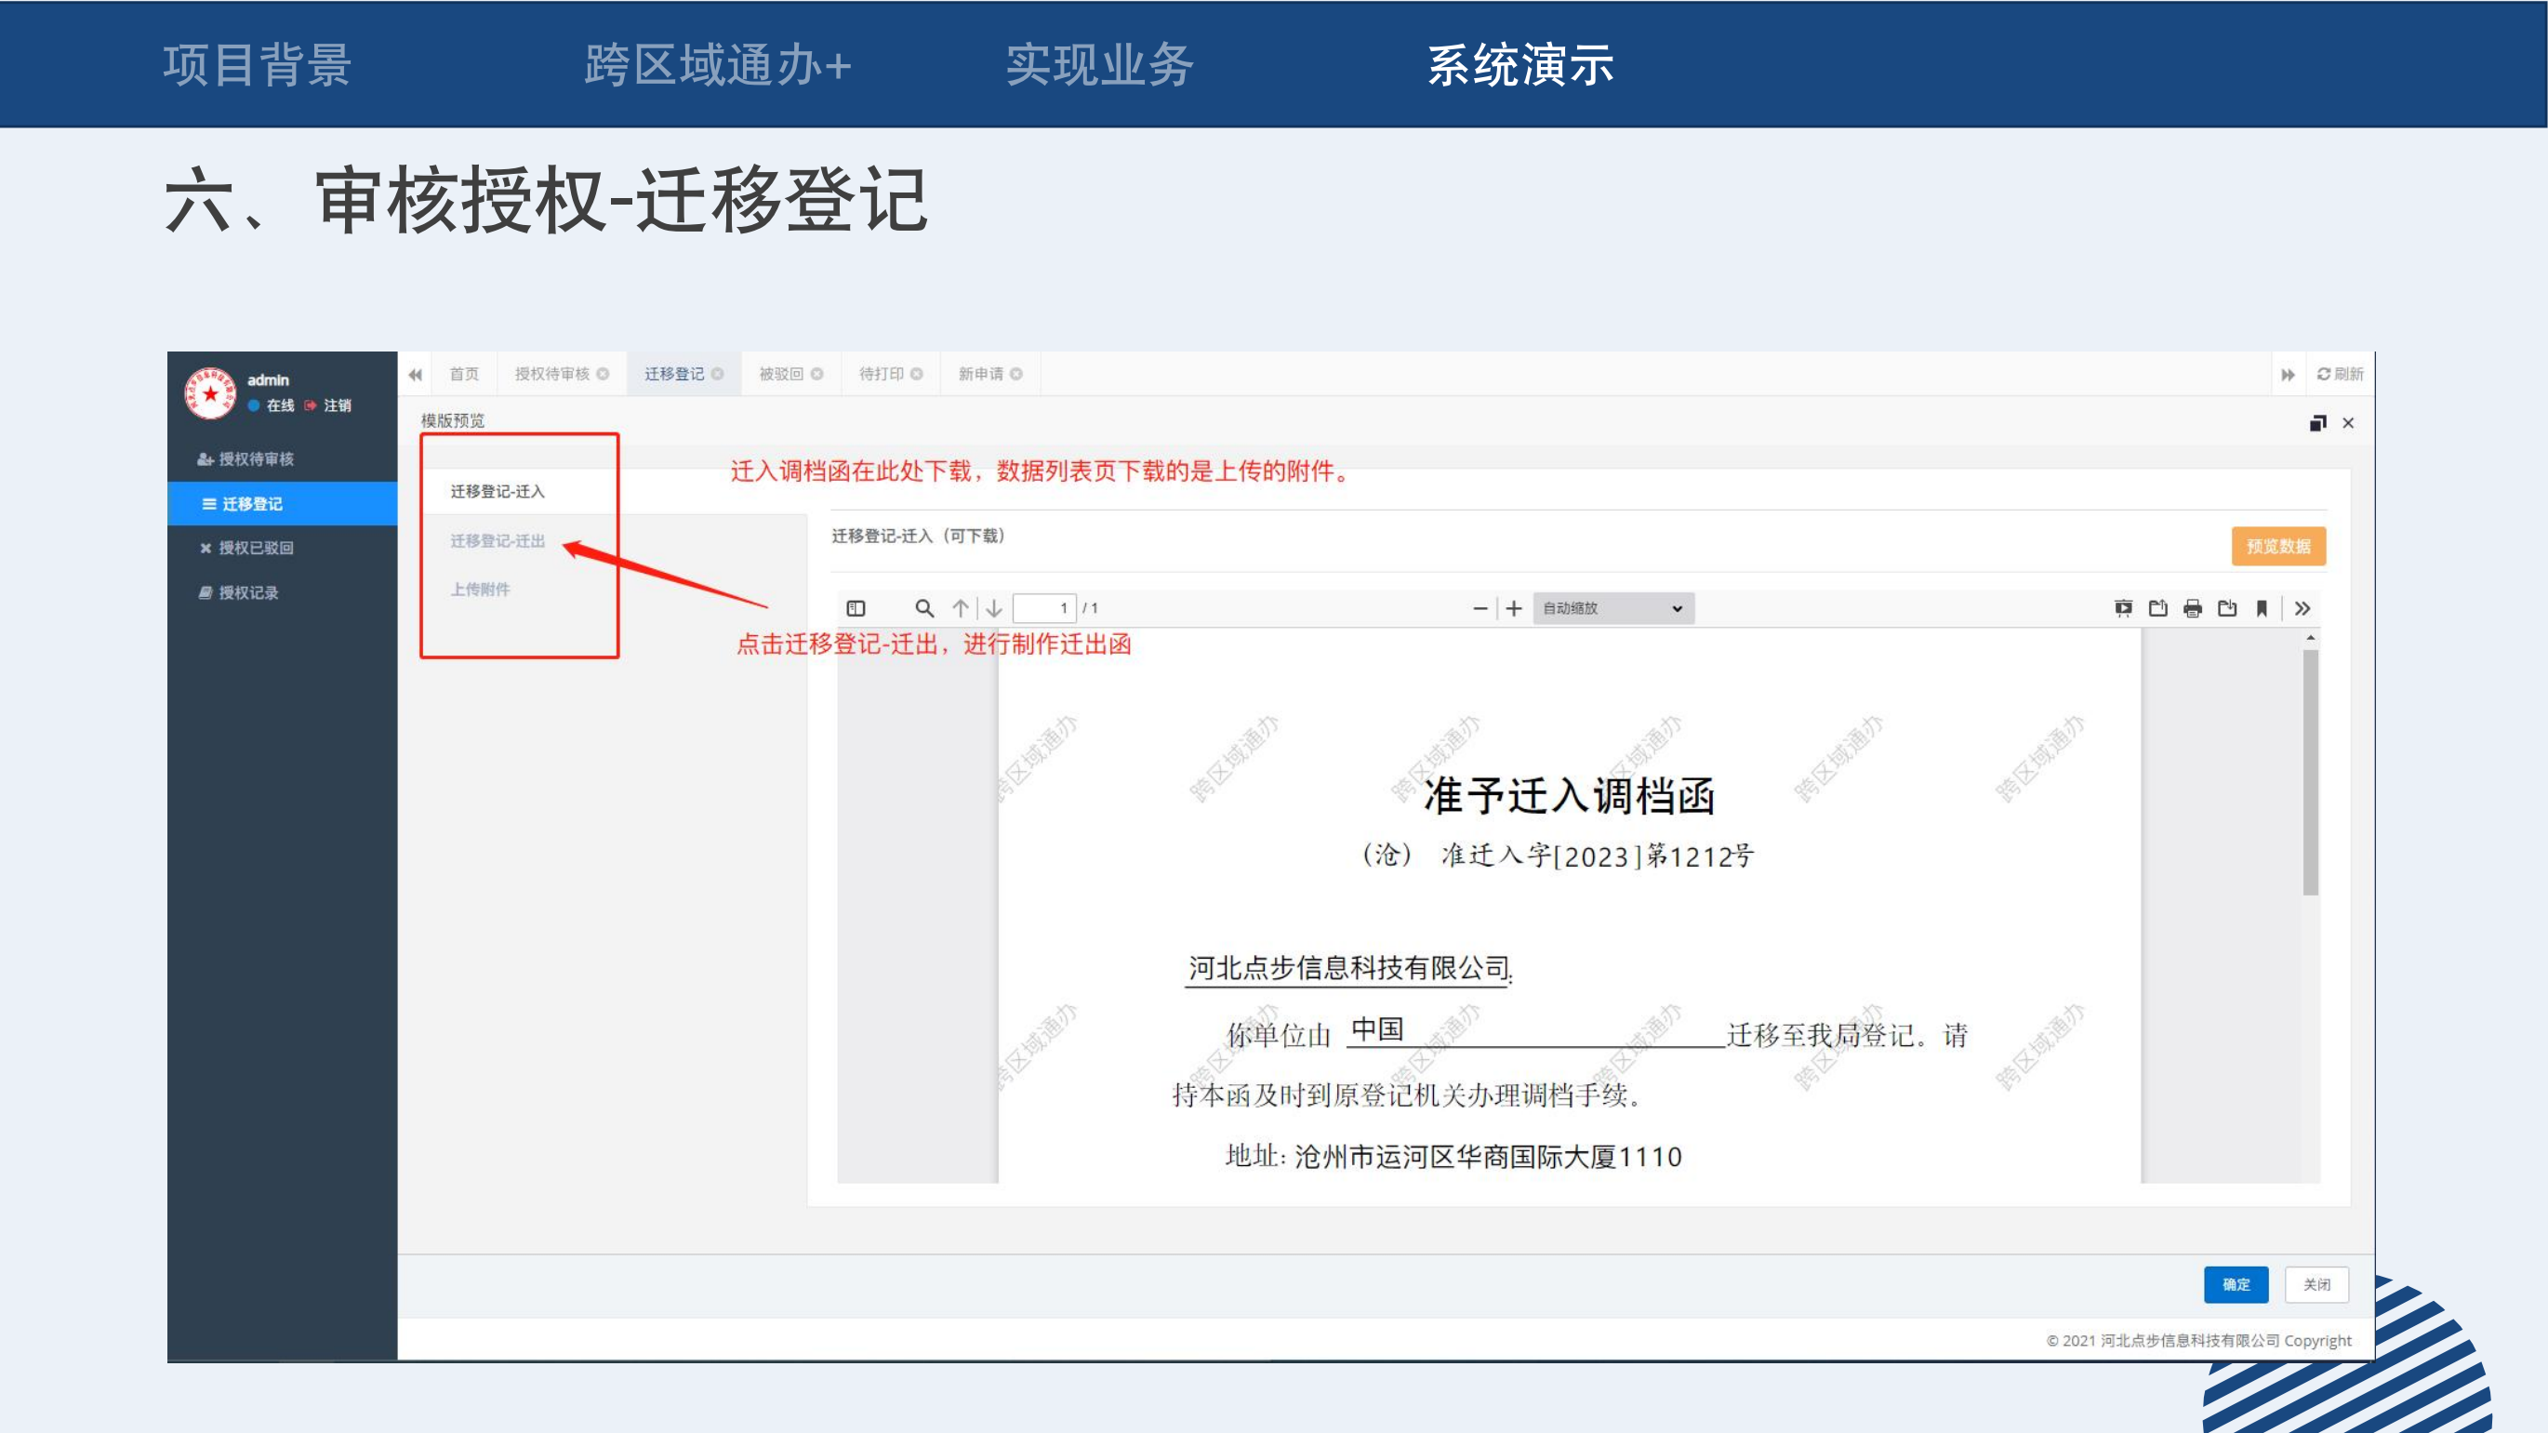This screenshot has height=1433, width=2548.
Task: Click the bookmark current view icon
Action: [x=2262, y=608]
